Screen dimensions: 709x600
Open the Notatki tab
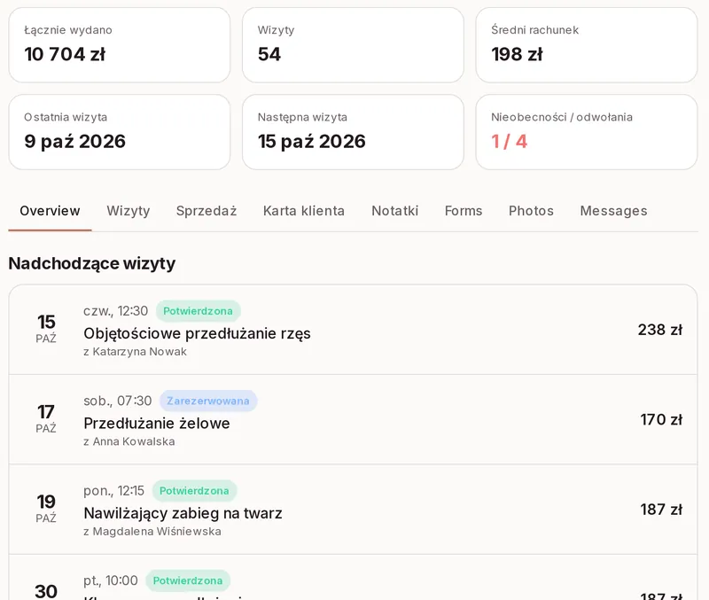click(x=394, y=211)
